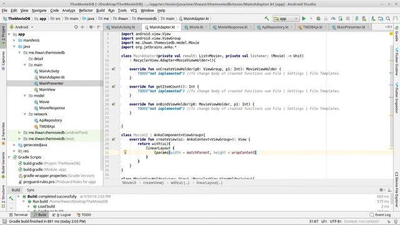This screenshot has width=400, height=225.
Task: Expand the Load build node
Action: (x=29, y=206)
